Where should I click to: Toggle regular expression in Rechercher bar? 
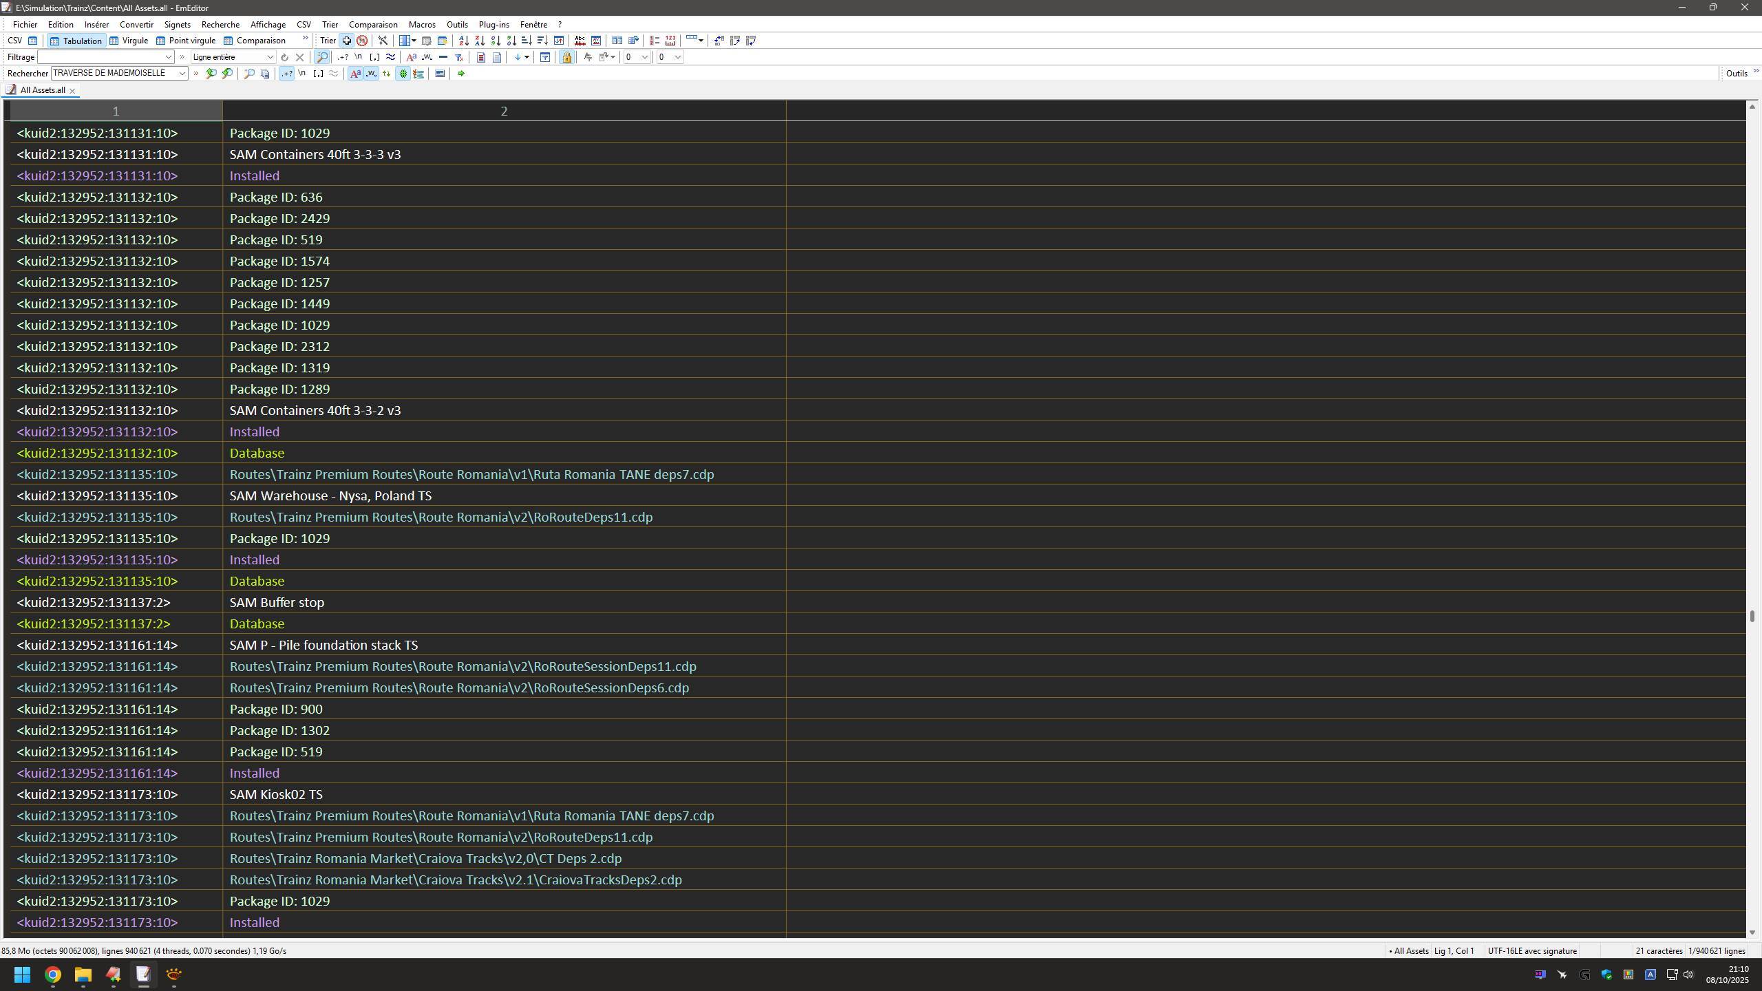tap(286, 74)
